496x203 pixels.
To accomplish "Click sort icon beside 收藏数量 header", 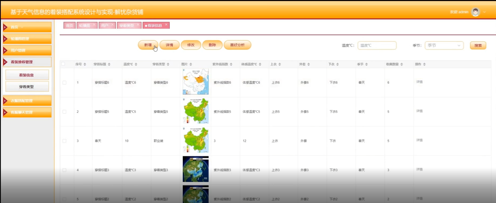I will click(x=401, y=64).
